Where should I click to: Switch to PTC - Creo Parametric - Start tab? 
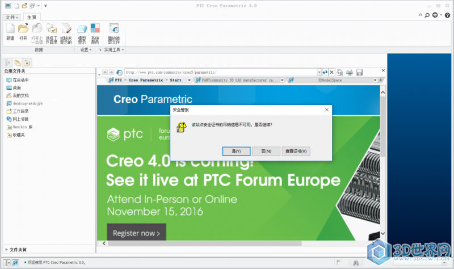coord(148,80)
